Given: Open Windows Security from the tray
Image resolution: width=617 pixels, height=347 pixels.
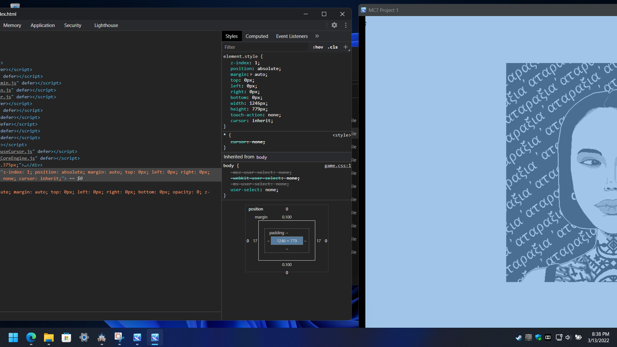Looking at the screenshot, I should (538, 338).
